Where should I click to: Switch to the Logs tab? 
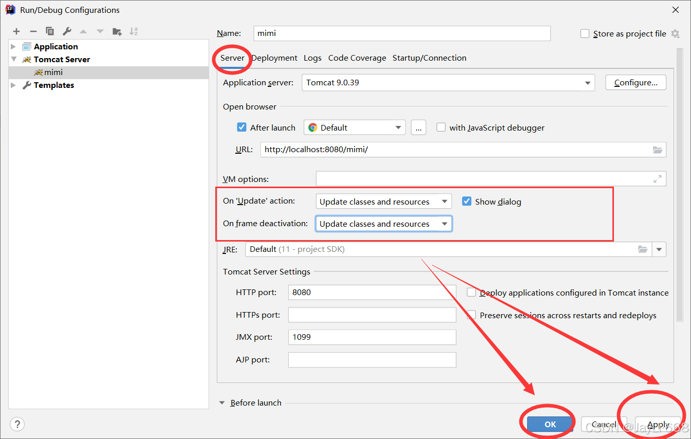[312, 58]
